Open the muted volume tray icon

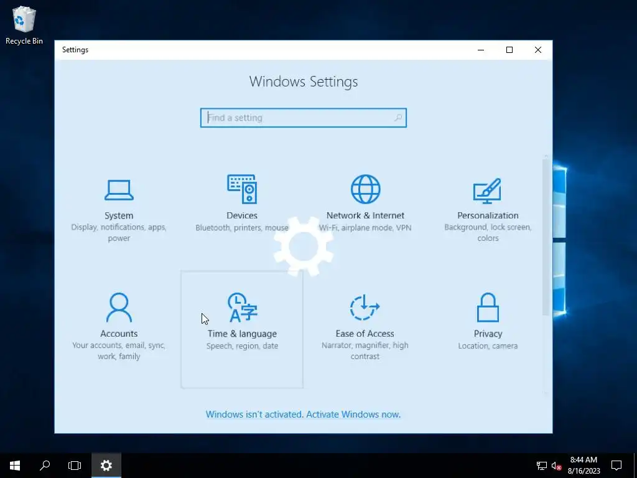tap(556, 466)
